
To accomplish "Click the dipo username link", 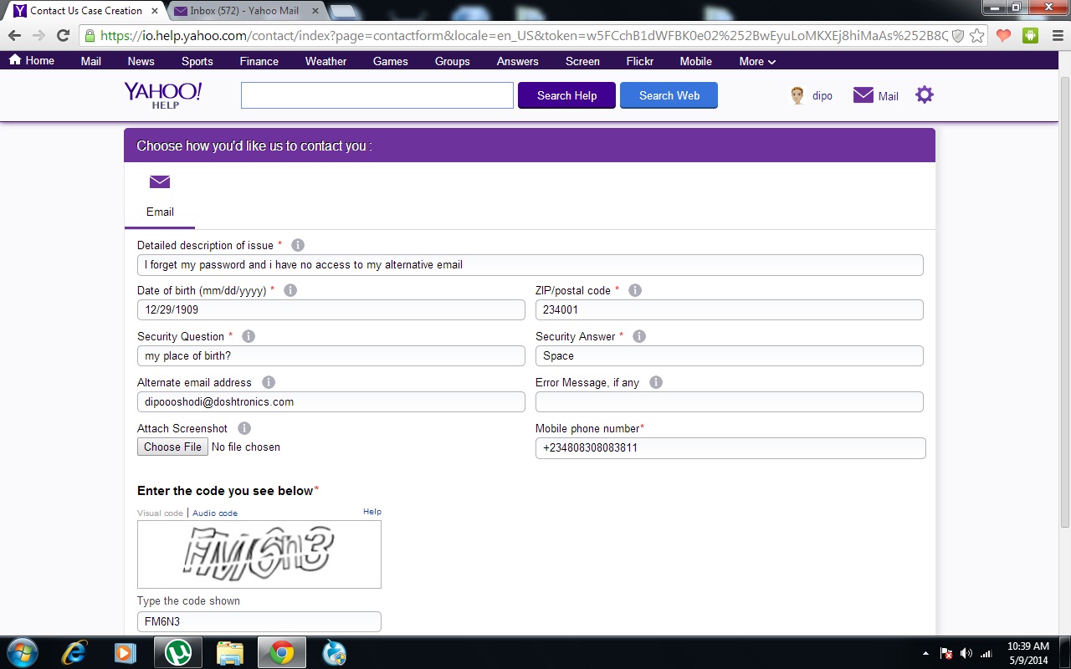I will pos(822,96).
